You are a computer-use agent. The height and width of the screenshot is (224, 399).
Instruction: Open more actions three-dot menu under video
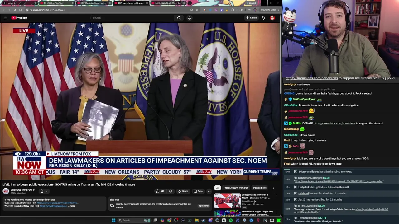[209, 191]
